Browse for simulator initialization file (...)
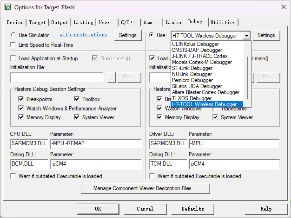The height and width of the screenshot is (218, 291). pos(112,77)
